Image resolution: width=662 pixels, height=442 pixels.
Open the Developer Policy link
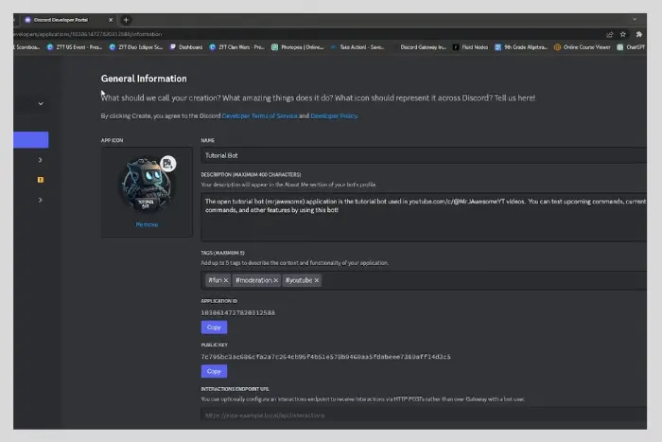[334, 115]
